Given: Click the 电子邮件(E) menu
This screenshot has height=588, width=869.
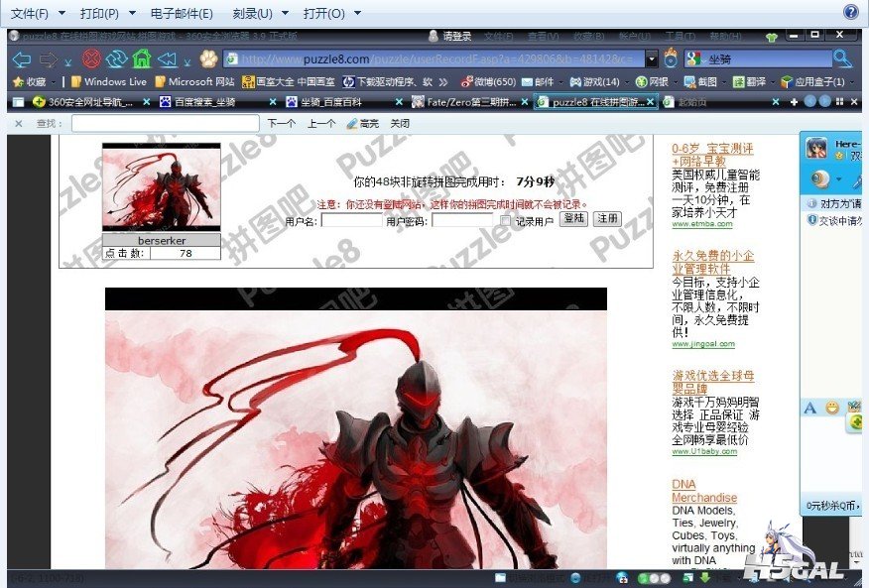Looking at the screenshot, I should tap(182, 13).
